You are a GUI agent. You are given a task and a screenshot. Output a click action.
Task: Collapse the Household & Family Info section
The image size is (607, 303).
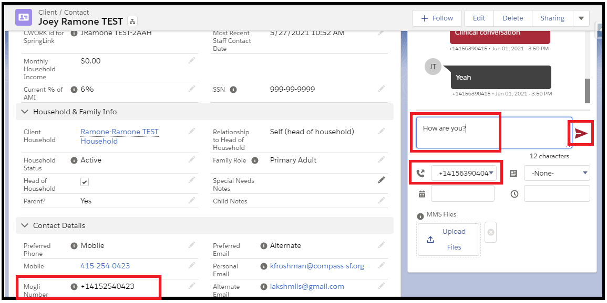[25, 112]
